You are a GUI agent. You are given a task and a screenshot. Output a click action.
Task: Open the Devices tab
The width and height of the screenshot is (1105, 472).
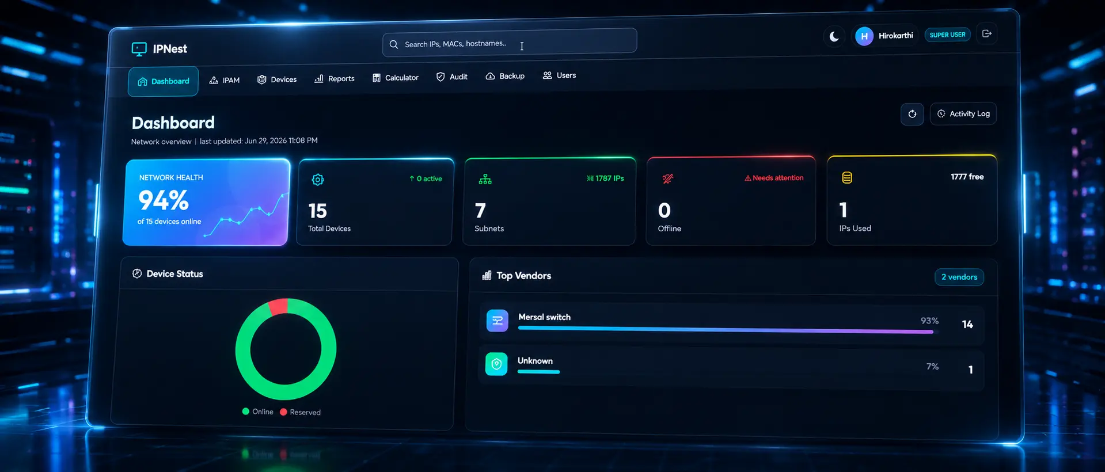pyautogui.click(x=277, y=79)
